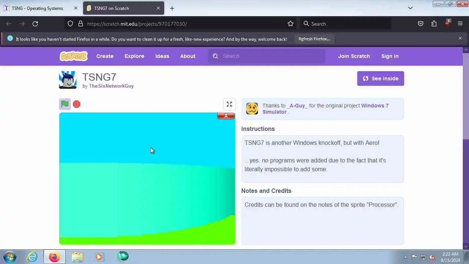
Task: Close the TSNG - Operating Systems tab
Action: pos(76,8)
